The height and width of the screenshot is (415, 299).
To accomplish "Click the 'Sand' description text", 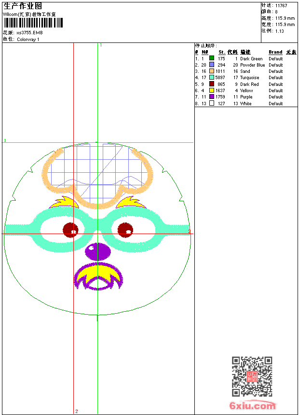I will (x=245, y=71).
